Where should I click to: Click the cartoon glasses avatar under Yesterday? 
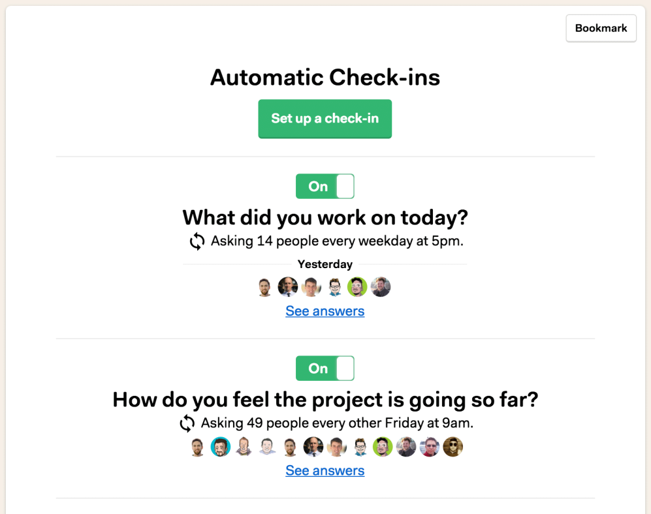tap(334, 287)
